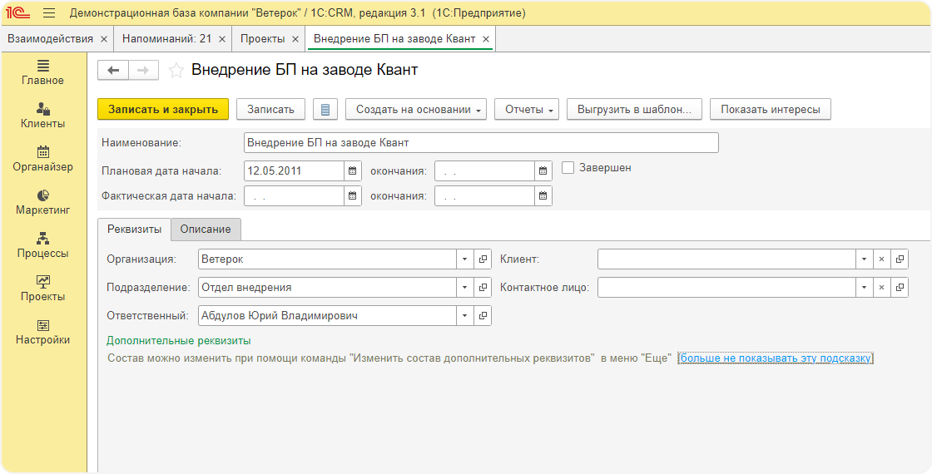Open the Главное section
Screen dimensions: 932x474
tap(42, 72)
